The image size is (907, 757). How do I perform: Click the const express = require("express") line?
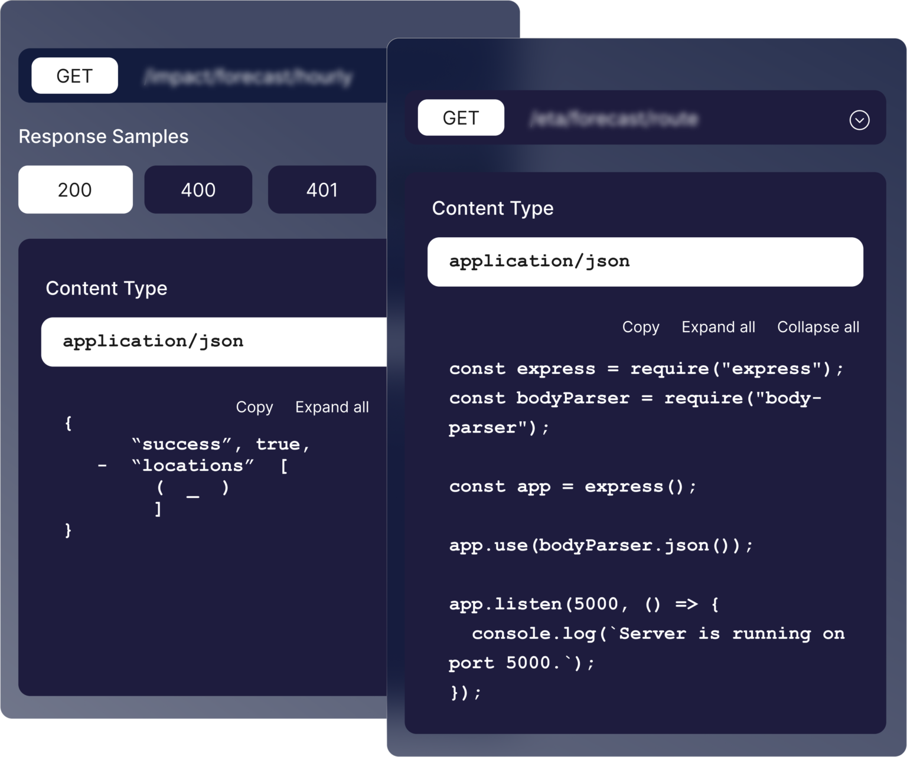click(647, 369)
